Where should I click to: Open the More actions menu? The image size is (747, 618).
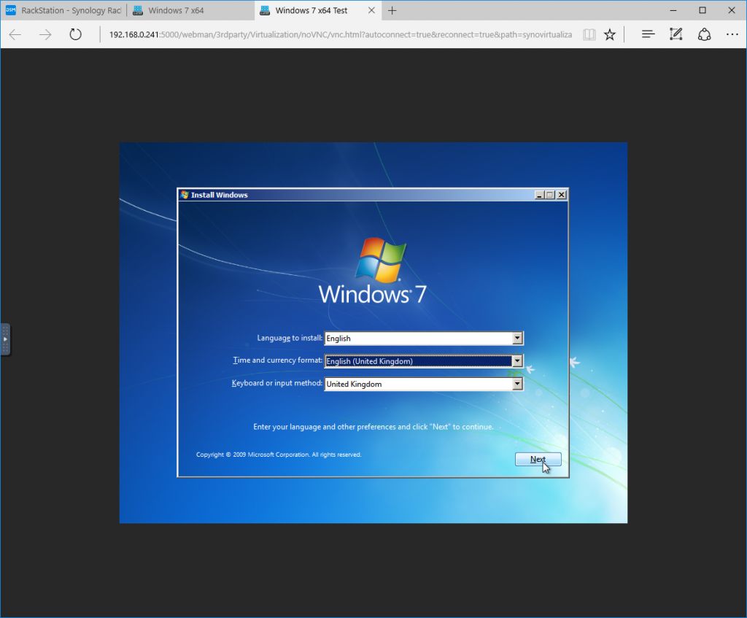point(732,34)
